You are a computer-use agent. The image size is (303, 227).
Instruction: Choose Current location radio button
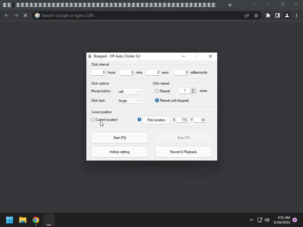tap(93, 120)
